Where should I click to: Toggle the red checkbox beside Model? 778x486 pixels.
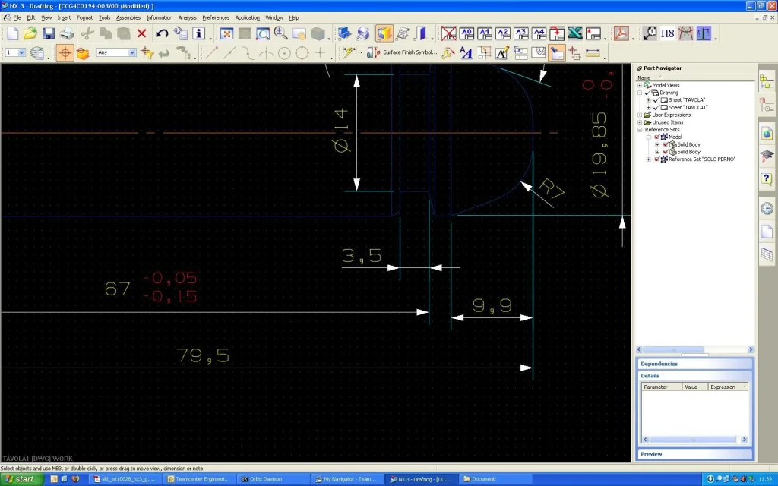[x=656, y=137]
